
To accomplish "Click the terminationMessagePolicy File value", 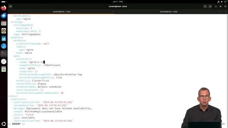I will [59, 78].
